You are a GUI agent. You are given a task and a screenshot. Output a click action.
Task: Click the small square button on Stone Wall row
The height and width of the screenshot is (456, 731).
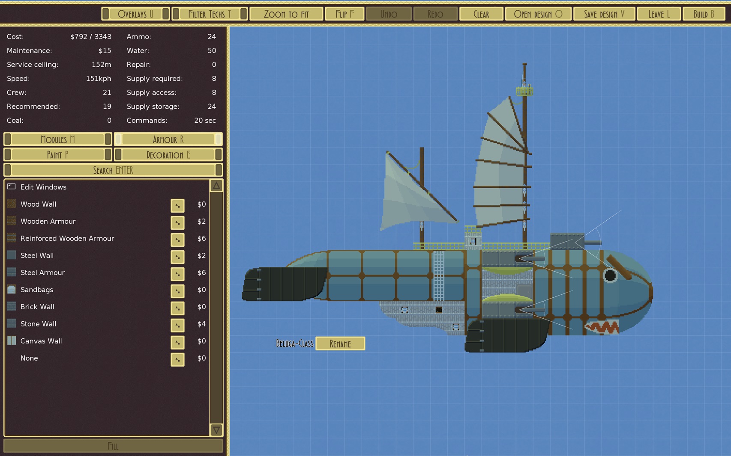tap(177, 325)
